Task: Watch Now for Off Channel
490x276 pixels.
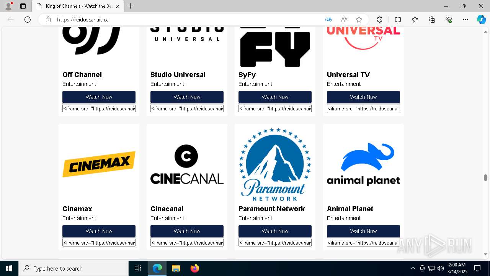Action: (99, 97)
